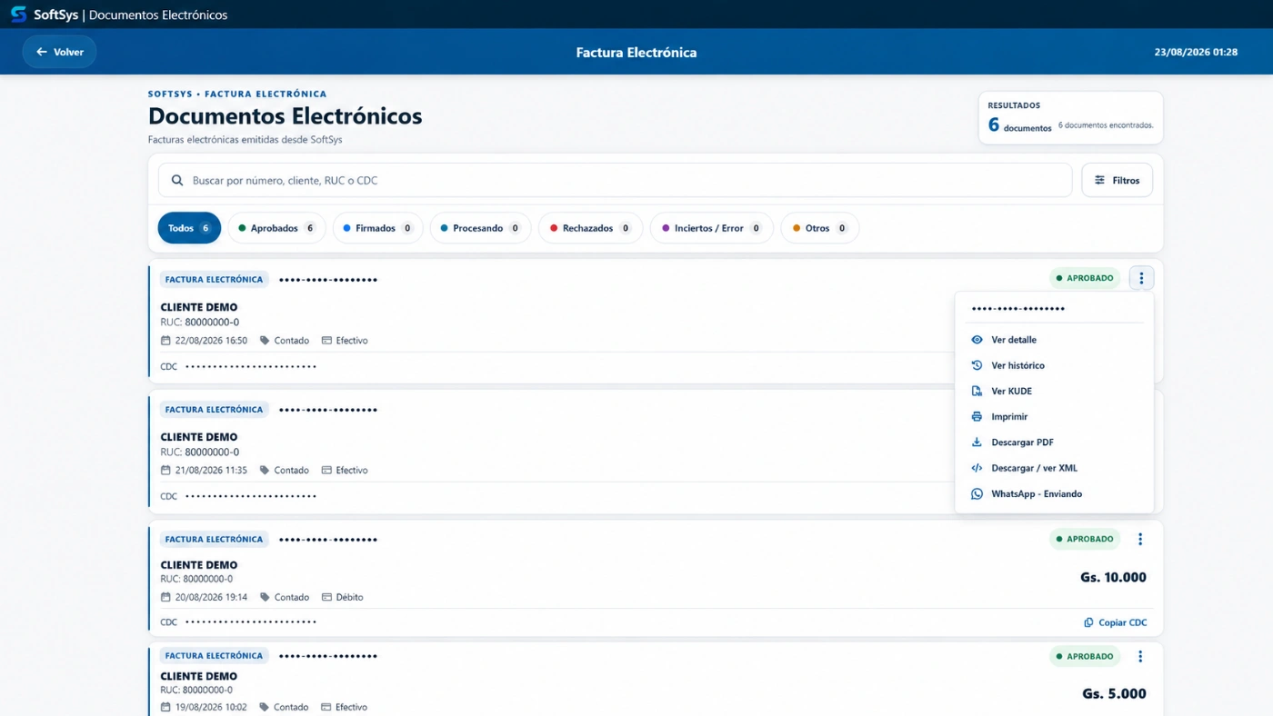The image size is (1273, 716).
Task: Copy the CDC of the Gs. 10.000 invoice
Action: pos(1116,622)
